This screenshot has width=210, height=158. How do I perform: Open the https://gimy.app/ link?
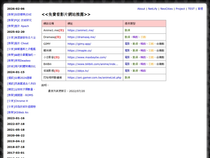[79, 44]
